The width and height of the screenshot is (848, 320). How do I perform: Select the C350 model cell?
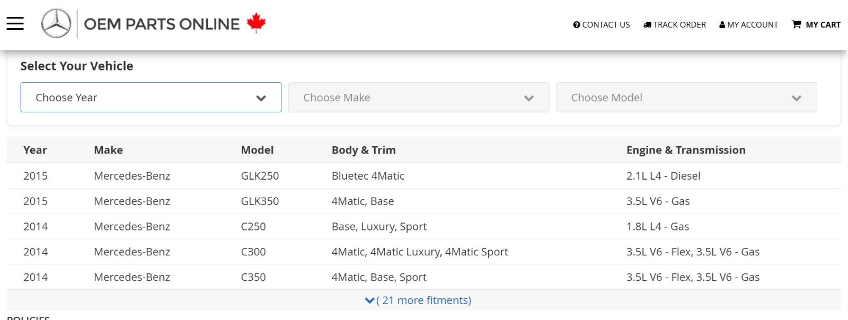click(x=253, y=278)
